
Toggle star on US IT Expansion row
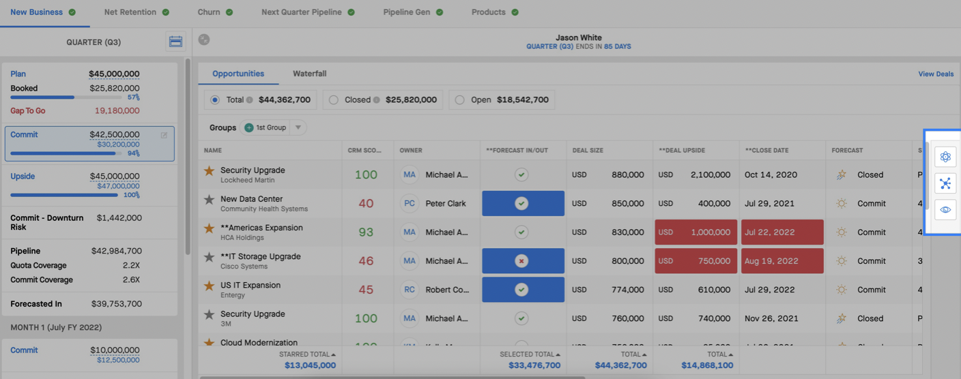tap(210, 286)
